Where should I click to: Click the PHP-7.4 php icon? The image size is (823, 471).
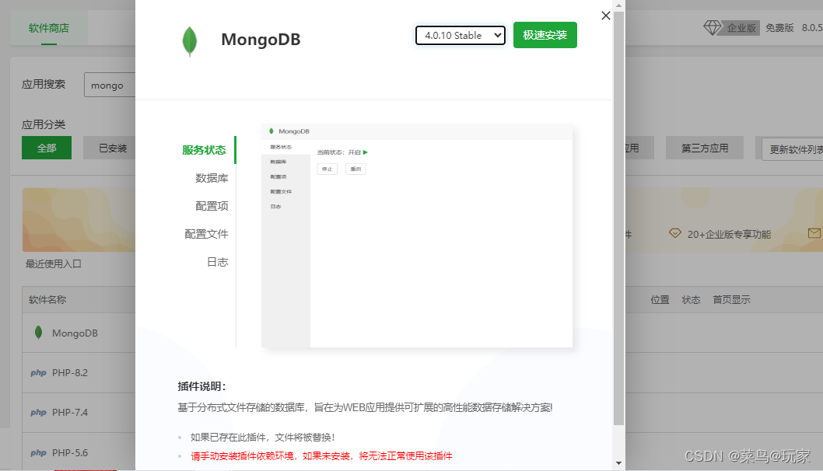[x=38, y=412]
